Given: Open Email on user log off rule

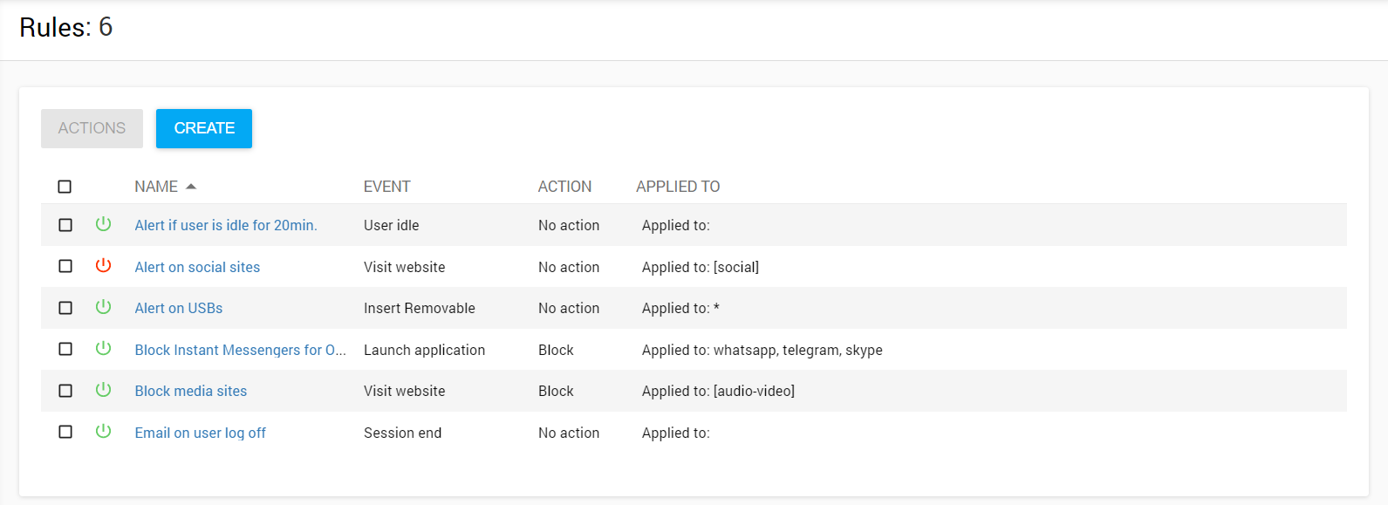Looking at the screenshot, I should click(x=200, y=433).
